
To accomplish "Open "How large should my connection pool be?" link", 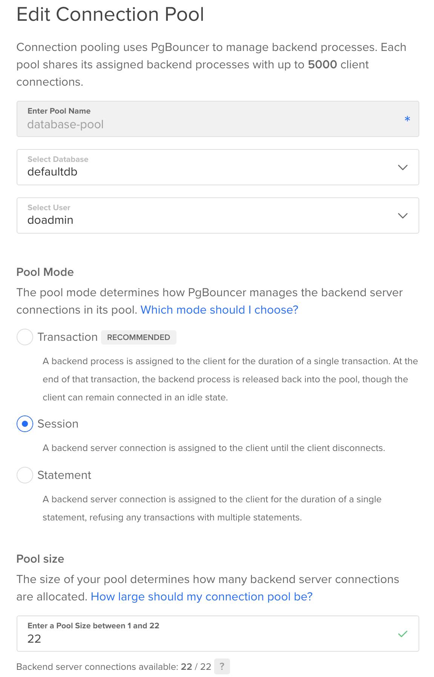I will click(x=202, y=597).
